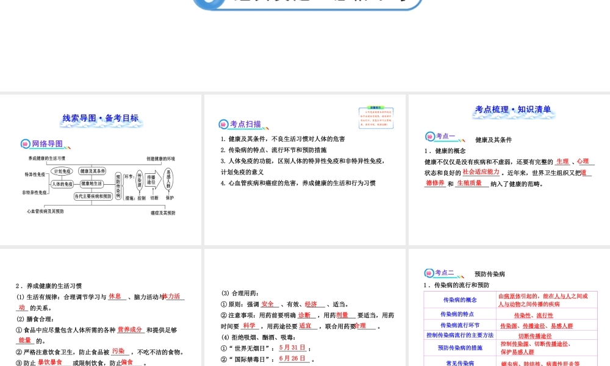
Task: Click the red answer 污染
Action: pos(118,351)
